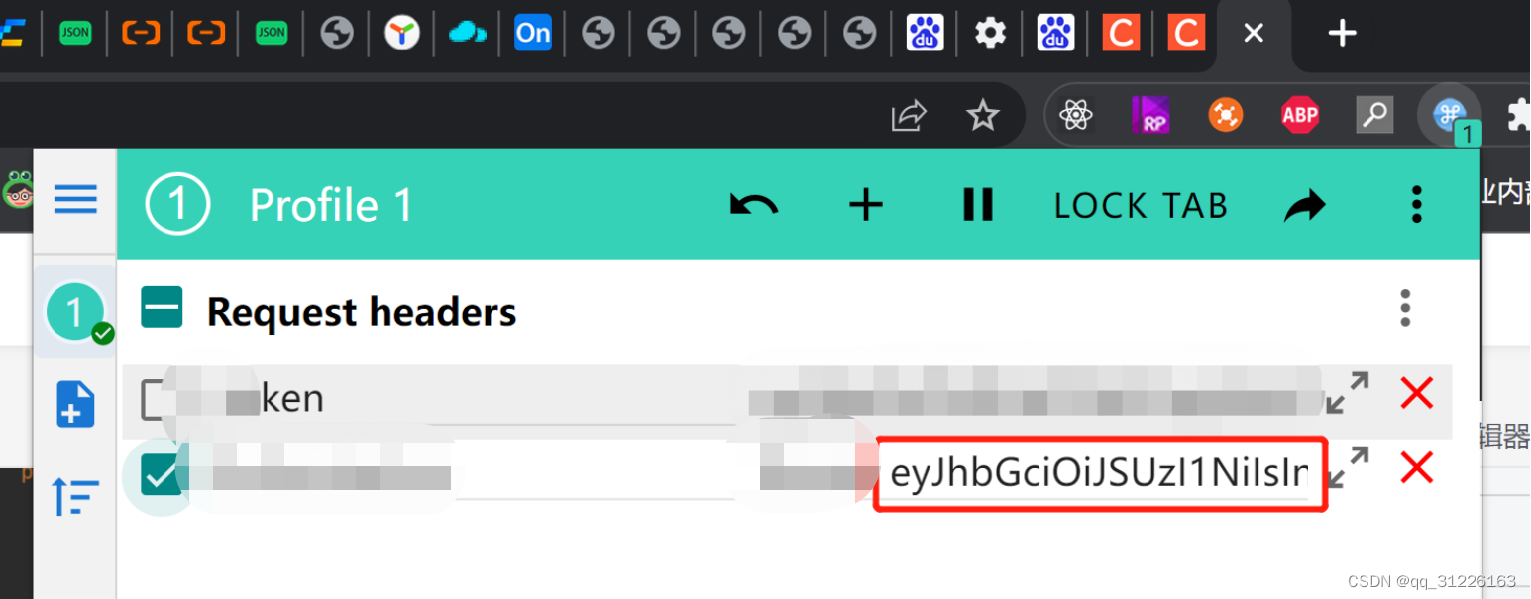Collapse the Request headers section
Viewport: 1531px width, 599px height.
pyautogui.click(x=162, y=308)
